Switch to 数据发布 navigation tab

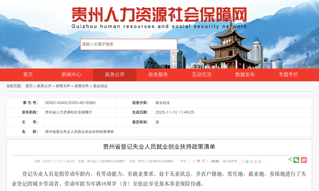click(245, 75)
